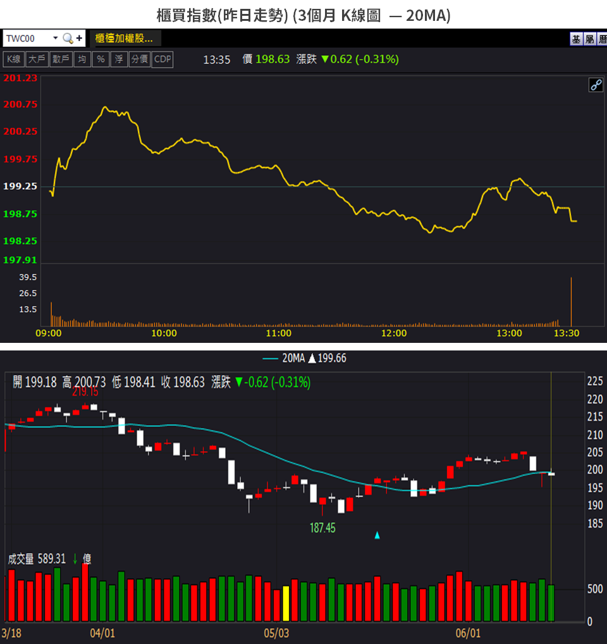Click the chain link icon on chart
The image size is (607, 644).
596,85
